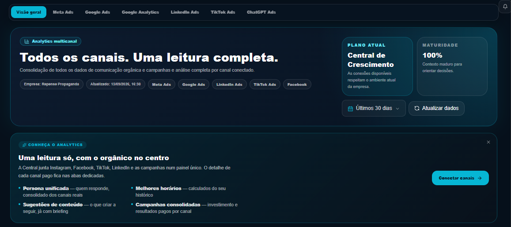Click the arrow icon on Conectar canais
Screen dimensions: 511x227
click(479, 178)
